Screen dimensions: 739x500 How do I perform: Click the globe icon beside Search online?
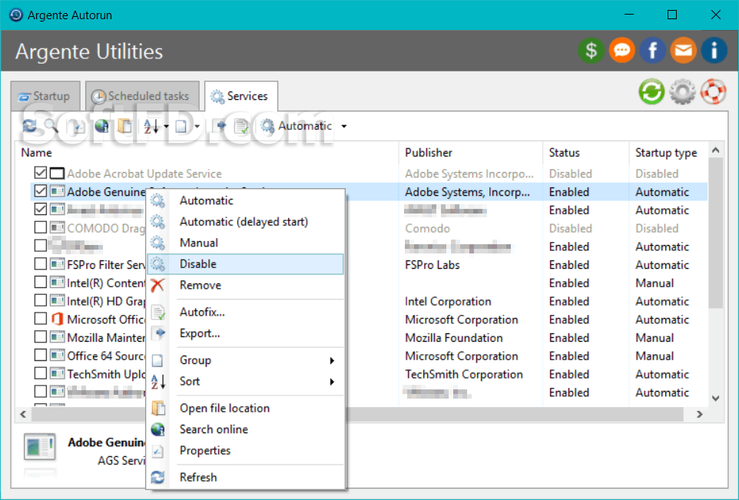point(157,429)
